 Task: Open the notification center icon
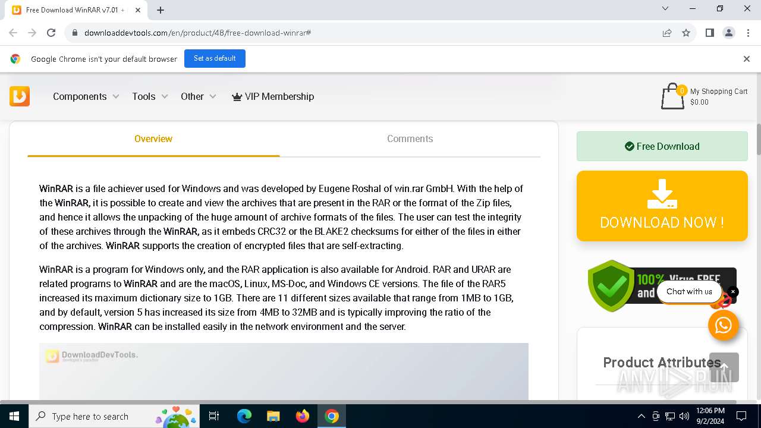741,416
